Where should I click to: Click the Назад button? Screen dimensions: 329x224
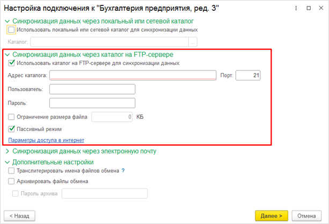(x=19, y=215)
